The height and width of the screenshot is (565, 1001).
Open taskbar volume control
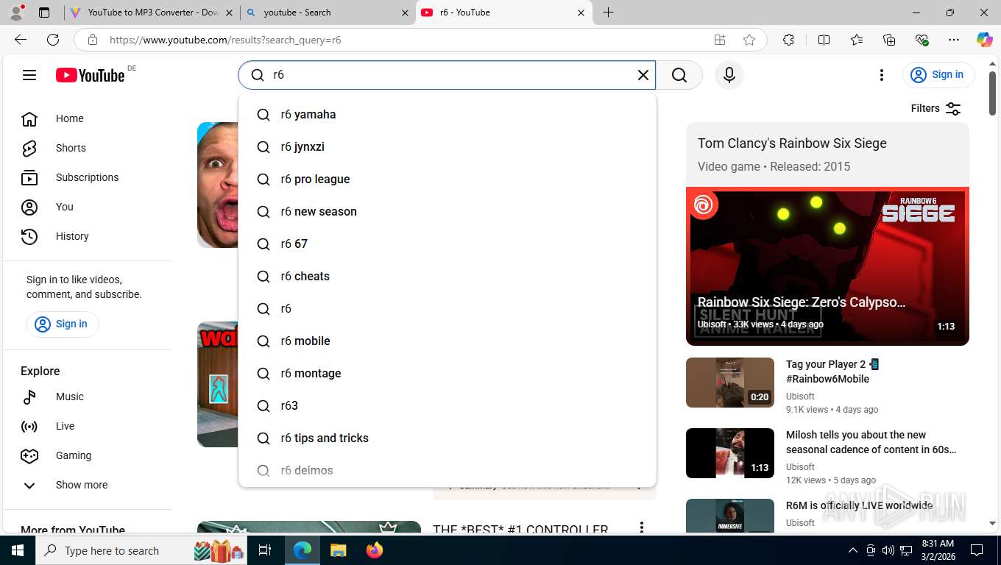888,550
